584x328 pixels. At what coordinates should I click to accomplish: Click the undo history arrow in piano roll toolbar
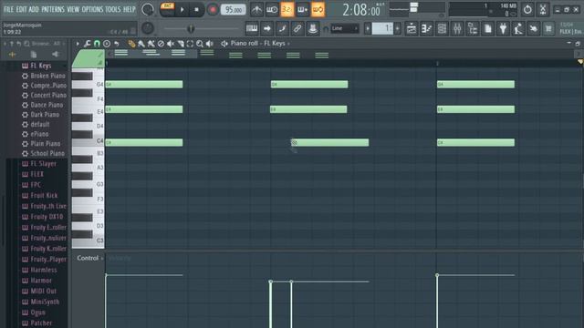tap(117, 44)
